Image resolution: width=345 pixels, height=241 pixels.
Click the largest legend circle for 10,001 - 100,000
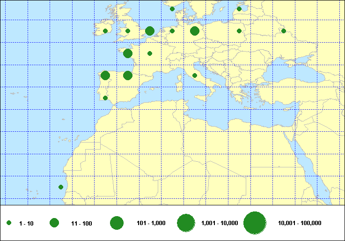pyautogui.click(x=255, y=223)
